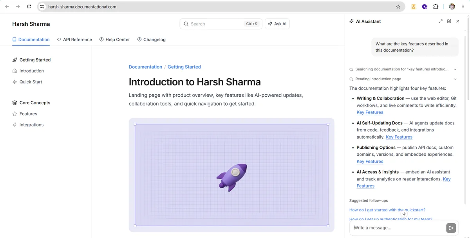470x238 pixels.
Task: Open the purple circular extension icon
Action: point(425,7)
